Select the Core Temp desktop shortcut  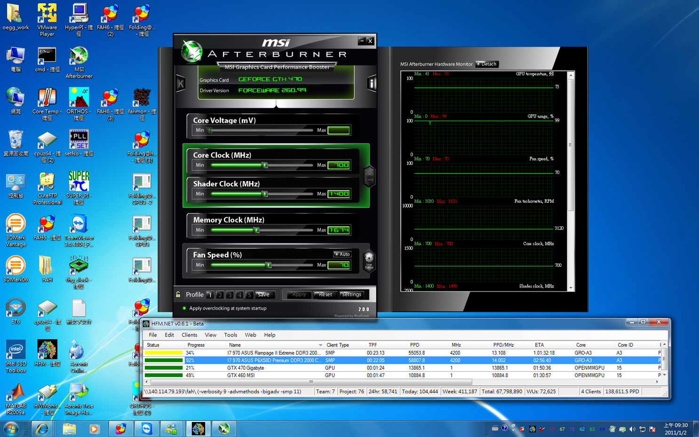tap(47, 104)
